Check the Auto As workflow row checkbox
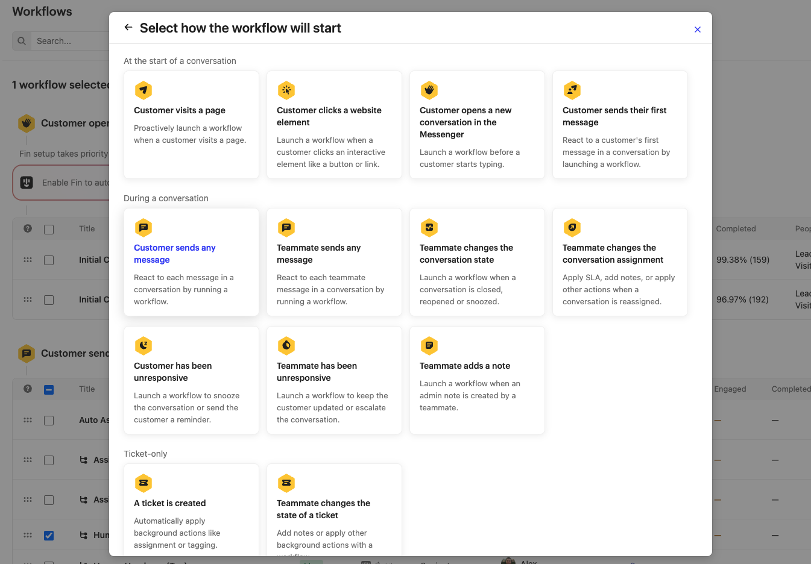 pyautogui.click(x=49, y=421)
